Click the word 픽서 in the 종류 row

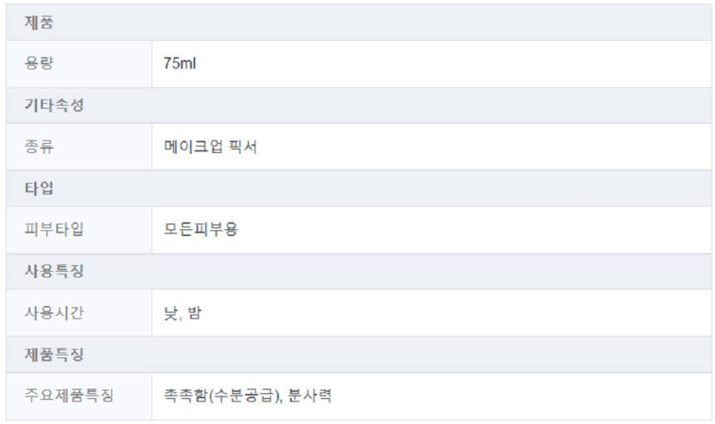245,147
